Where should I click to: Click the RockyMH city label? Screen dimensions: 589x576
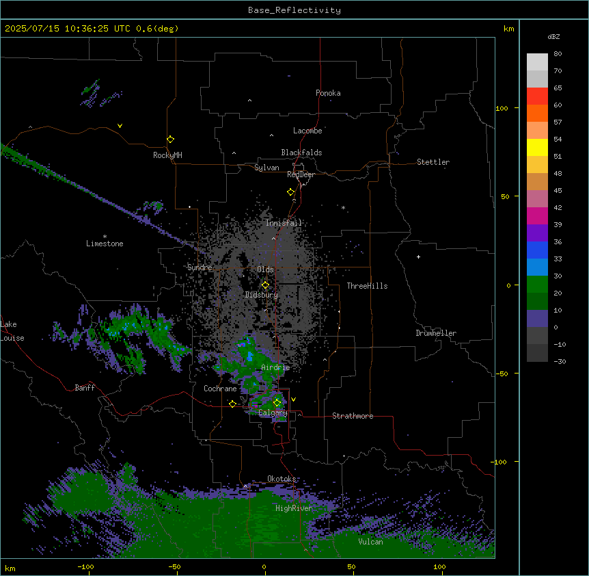(167, 155)
